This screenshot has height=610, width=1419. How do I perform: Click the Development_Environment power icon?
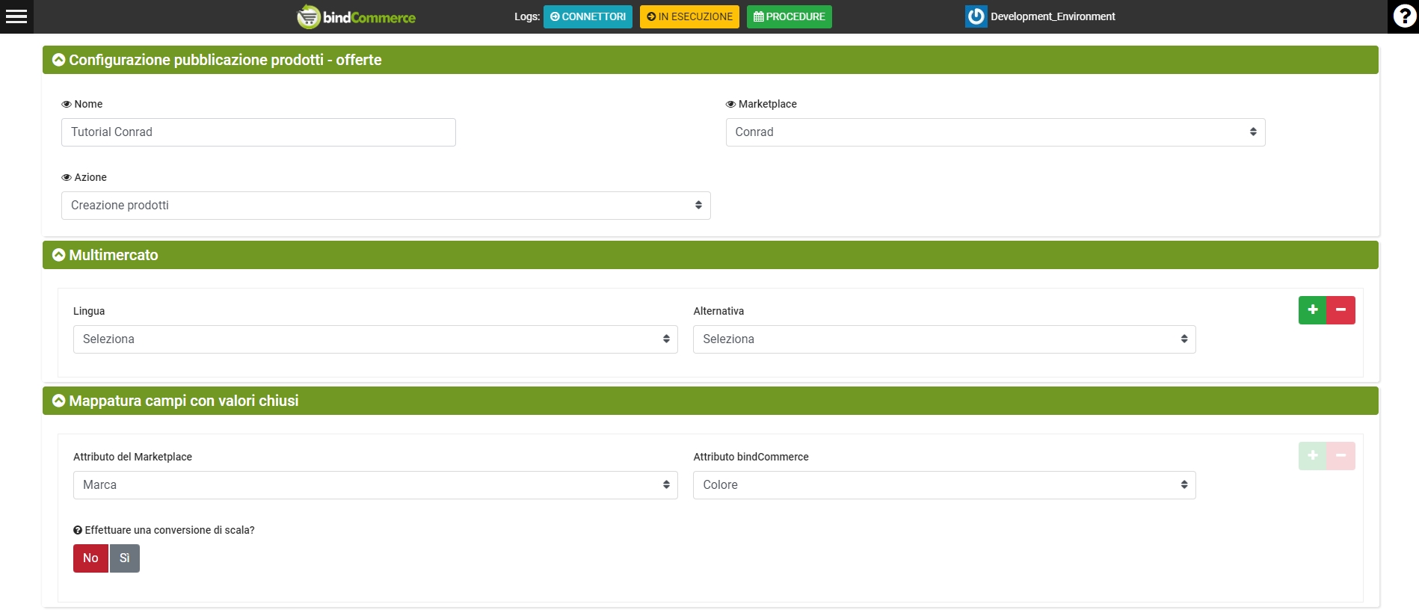(976, 16)
